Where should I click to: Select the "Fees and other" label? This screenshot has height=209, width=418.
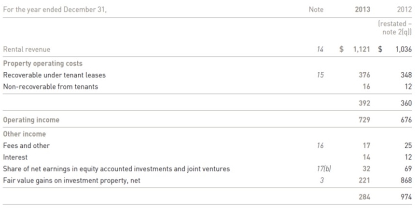click(x=26, y=145)
